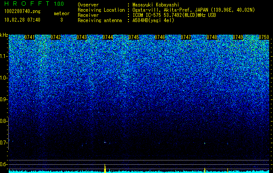This screenshot has height=173, width=273.
Task: Click the 0747 time marker
Action: click(x=186, y=37)
